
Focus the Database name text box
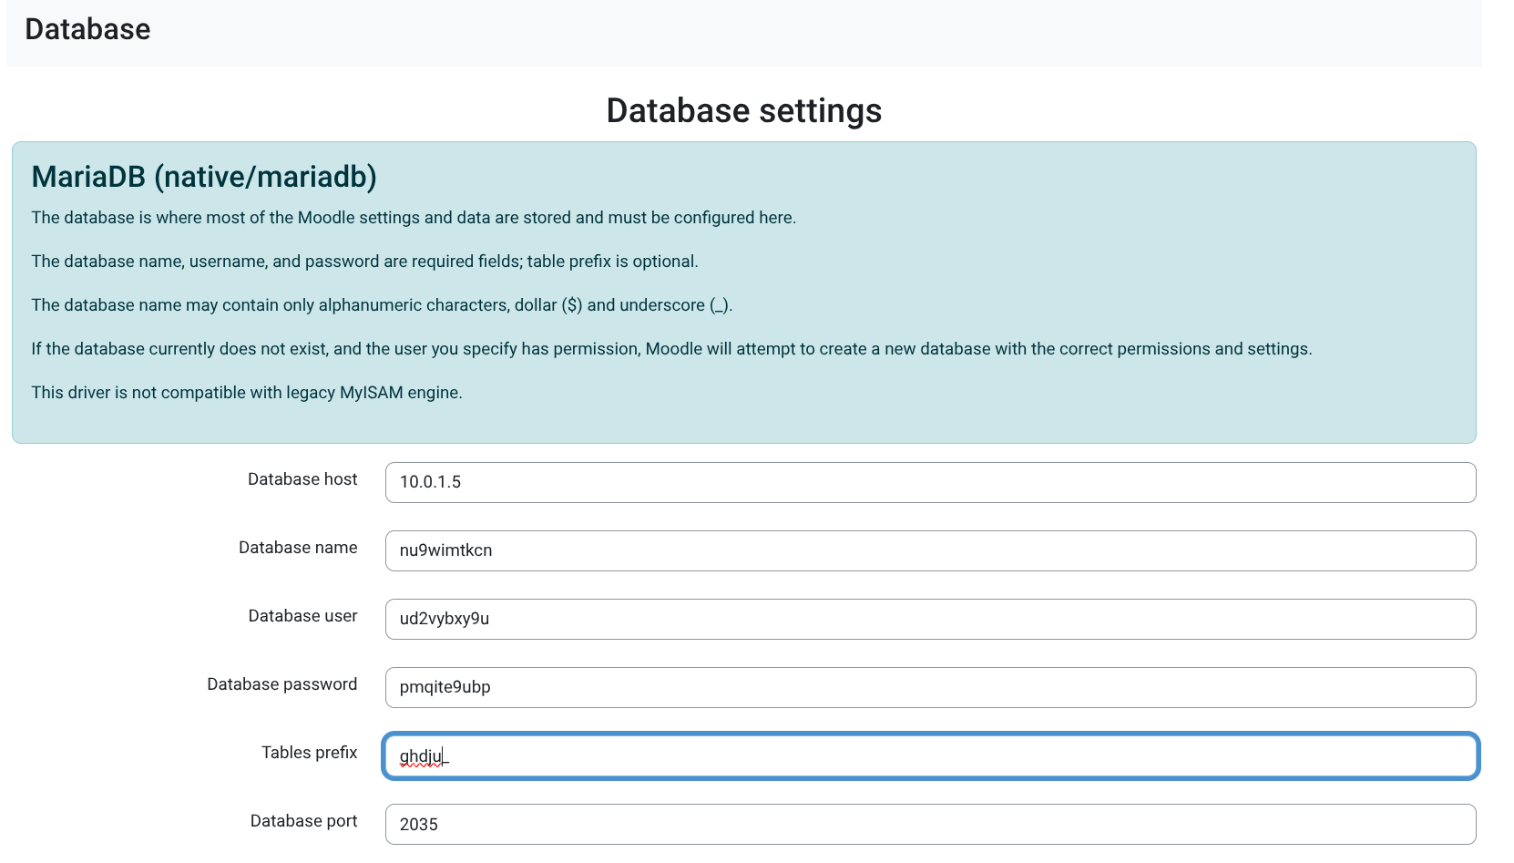929,550
